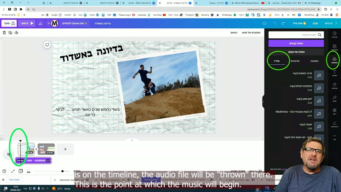Screen dimensions: 341x192
Task: Open the Audio music panel in the sidebar
Action: (334, 99)
